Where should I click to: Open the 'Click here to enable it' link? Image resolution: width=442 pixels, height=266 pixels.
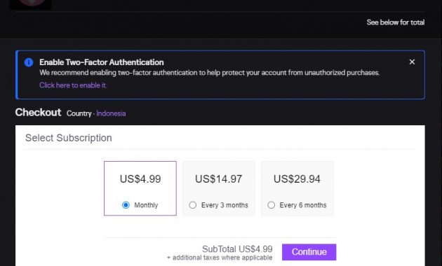point(73,85)
